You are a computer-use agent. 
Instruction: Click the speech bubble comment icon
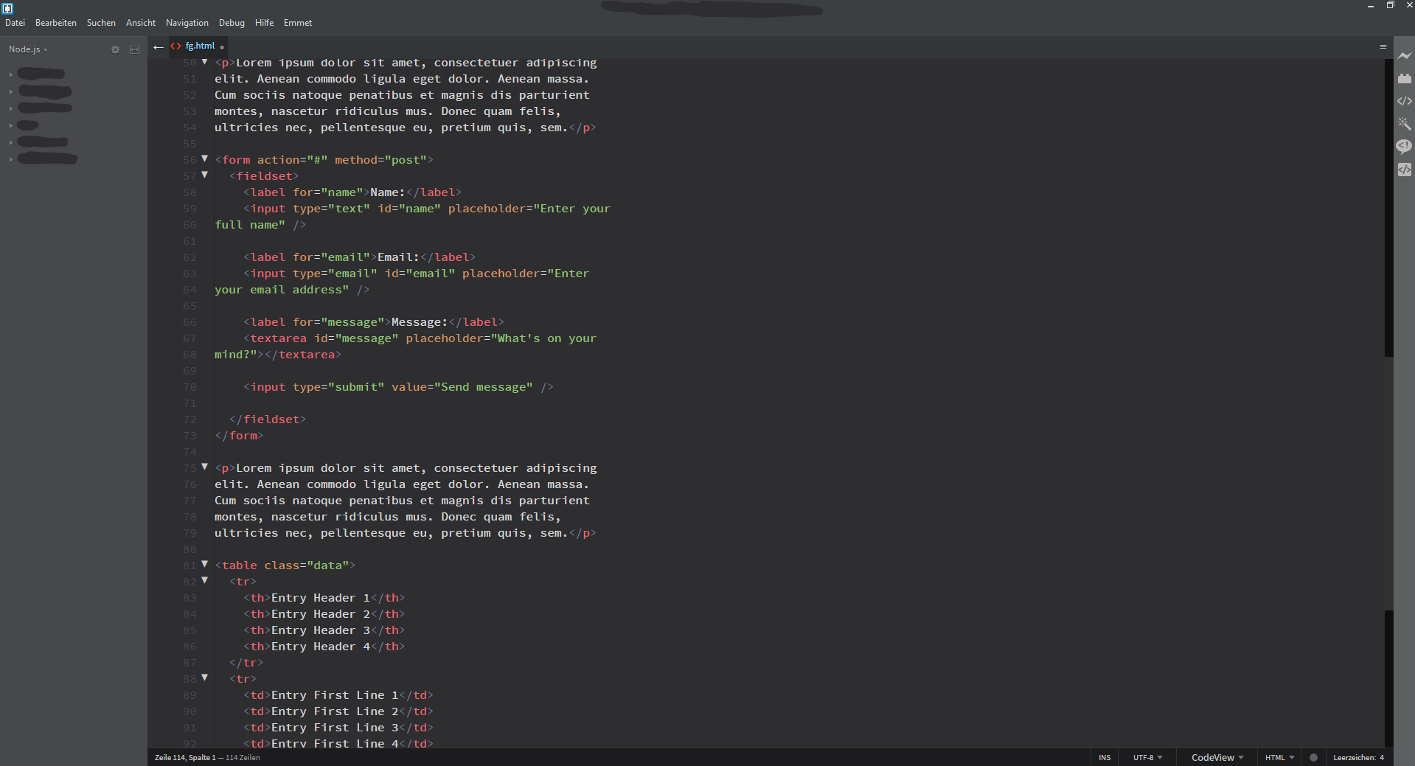(1404, 146)
